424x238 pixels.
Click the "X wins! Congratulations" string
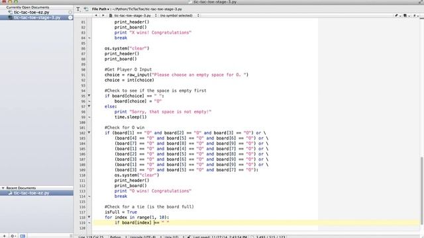tap(160, 32)
